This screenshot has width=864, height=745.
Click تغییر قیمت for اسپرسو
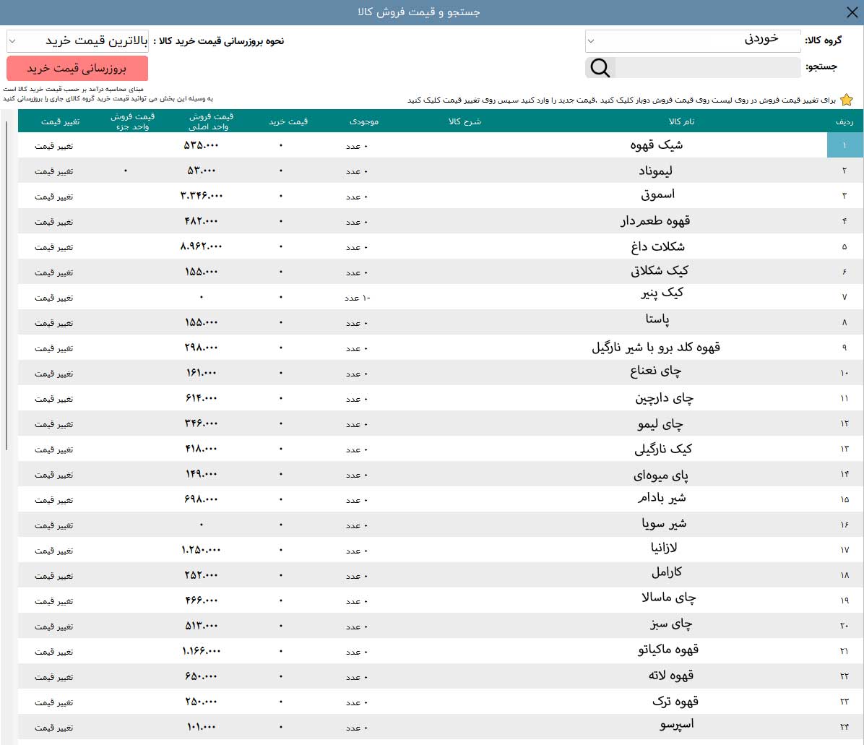(x=54, y=728)
